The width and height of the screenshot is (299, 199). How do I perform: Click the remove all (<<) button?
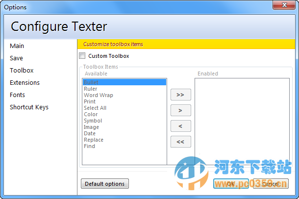point(180,142)
